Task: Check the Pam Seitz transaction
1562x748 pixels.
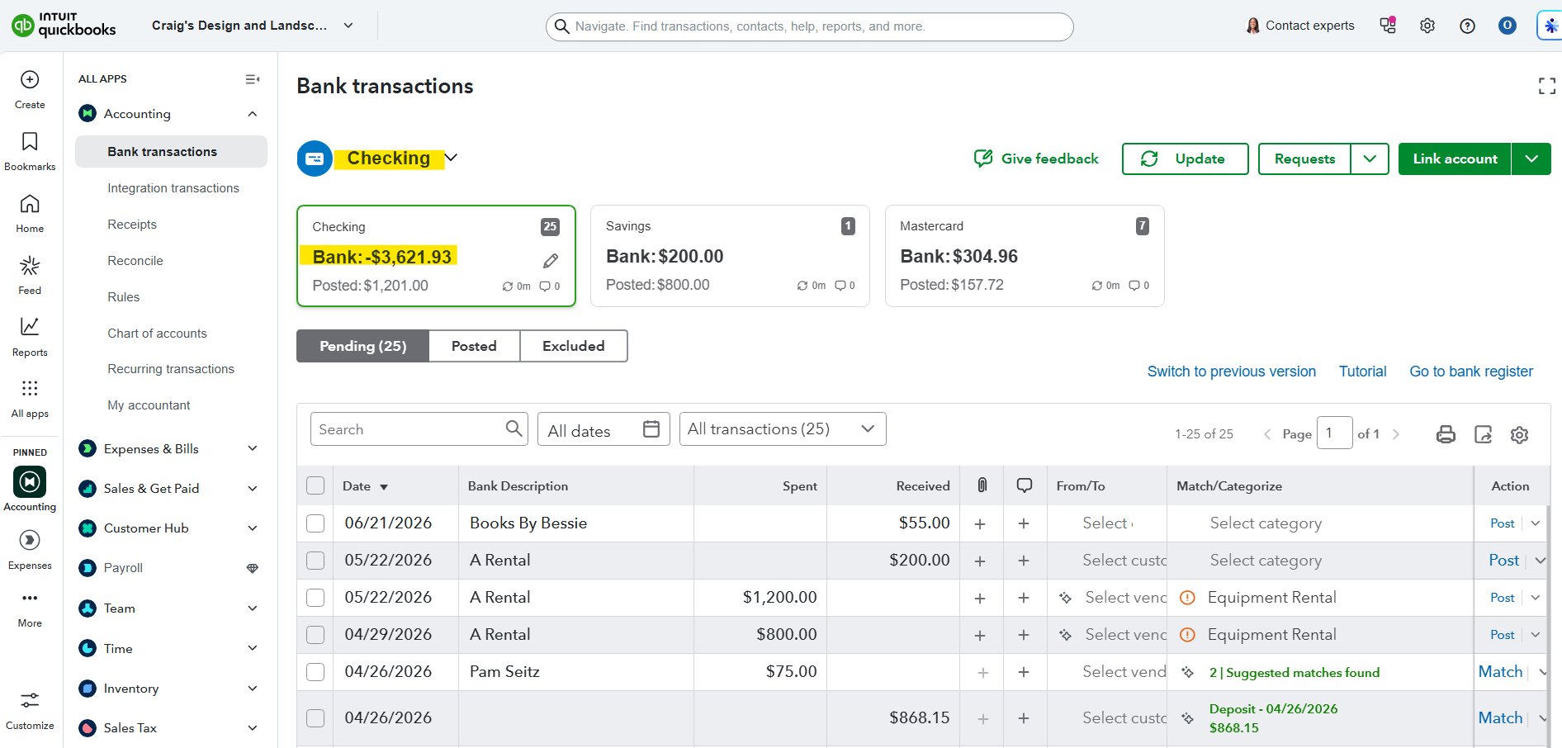Action: (315, 672)
